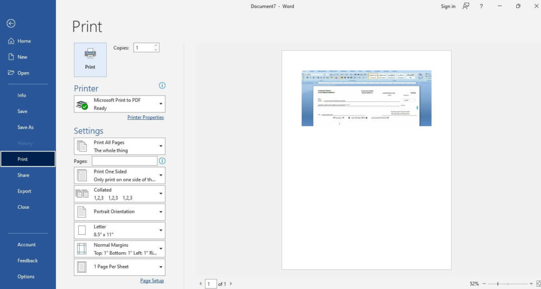Open Account settings in sidebar
The height and width of the screenshot is (289, 541).
tap(27, 245)
